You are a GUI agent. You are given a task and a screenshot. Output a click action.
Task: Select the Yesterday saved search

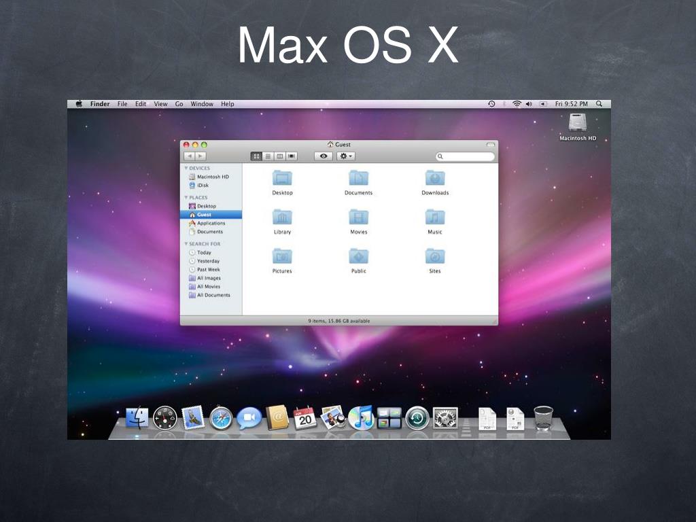tap(211, 261)
